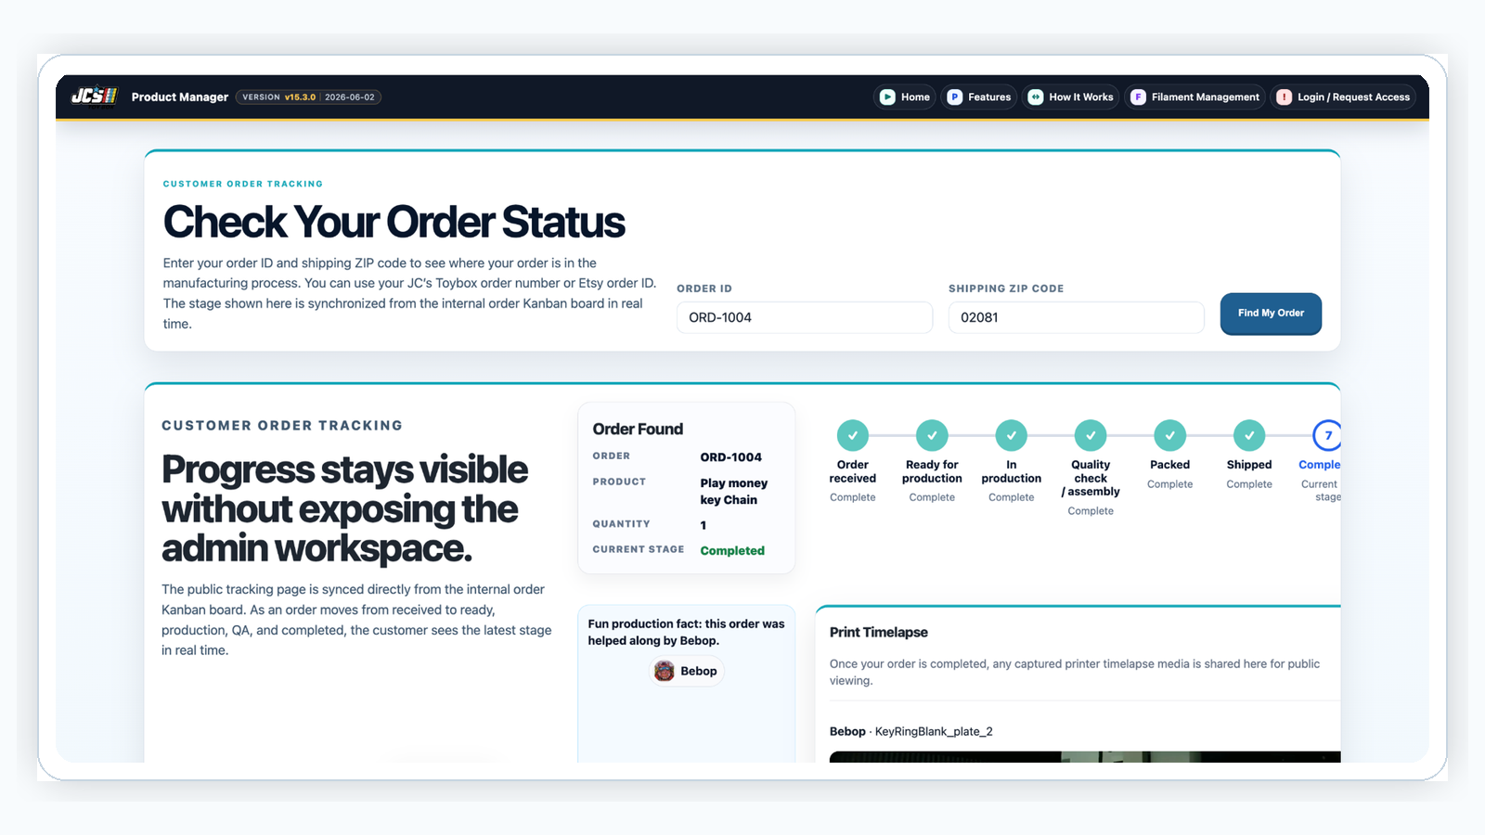Click the Progress stays visible heading
The height and width of the screenshot is (835, 1485).
tap(345, 508)
